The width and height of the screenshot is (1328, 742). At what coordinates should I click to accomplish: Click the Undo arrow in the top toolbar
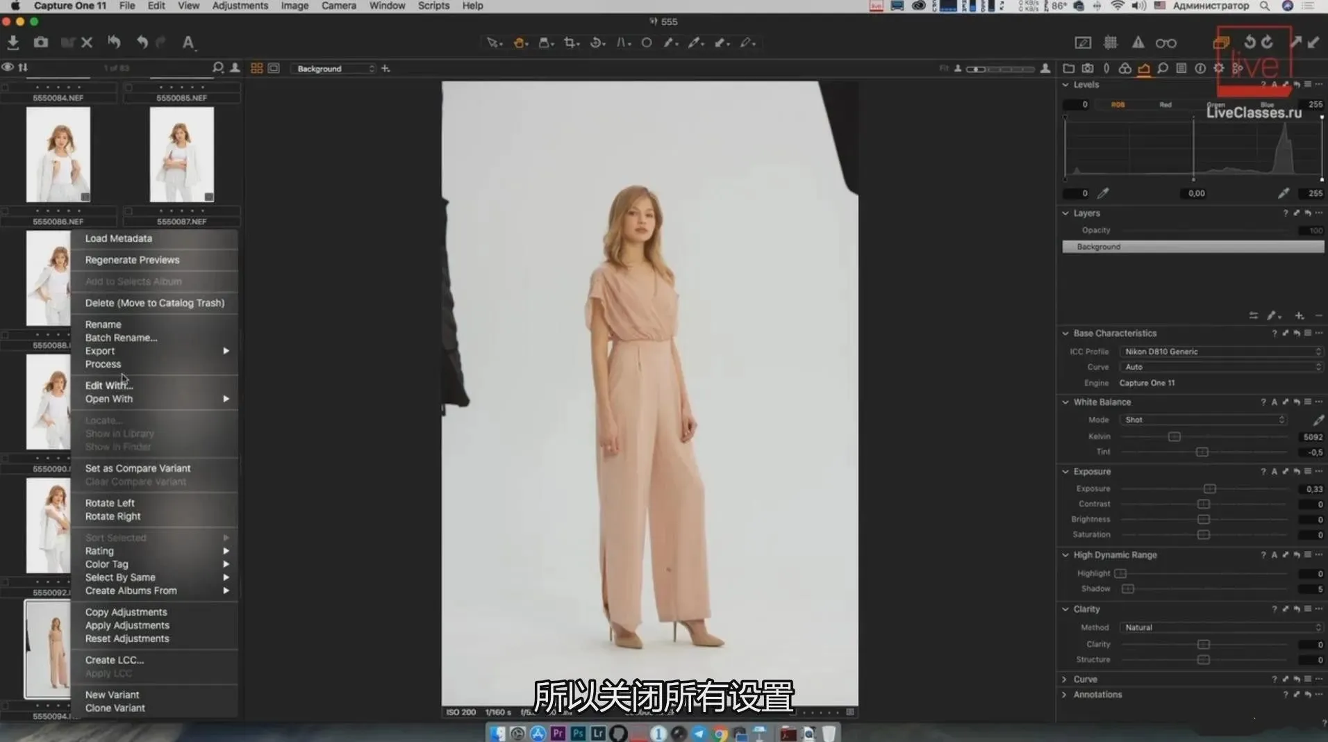pos(142,42)
